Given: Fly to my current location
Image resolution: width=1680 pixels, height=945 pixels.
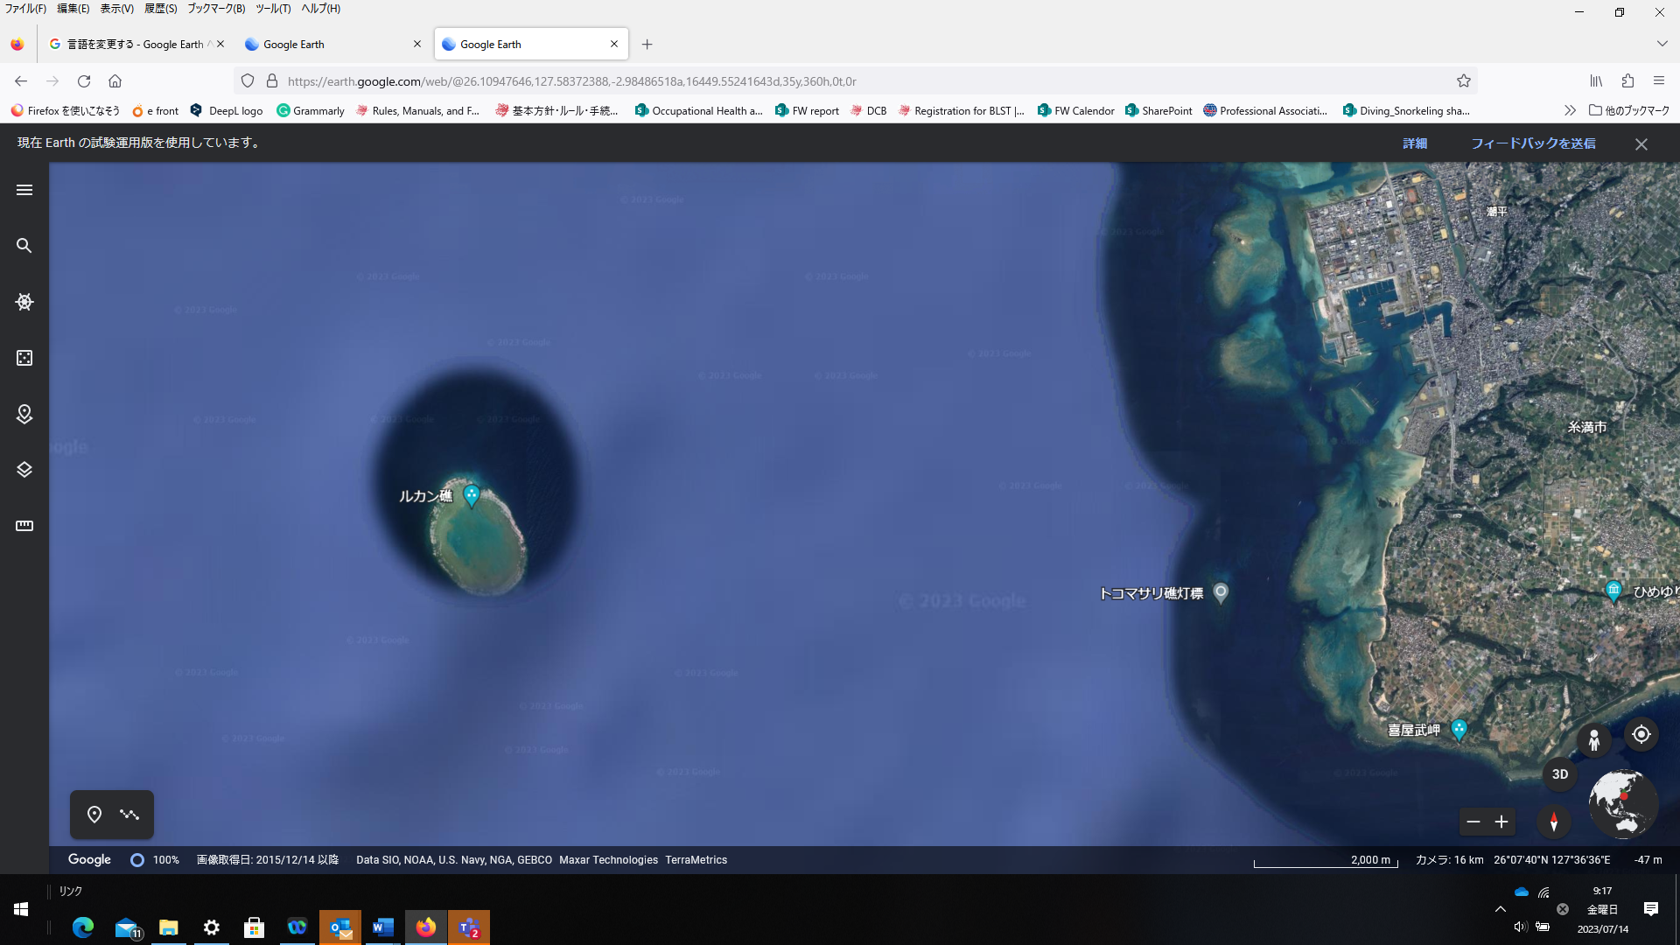Looking at the screenshot, I should click(1641, 734).
